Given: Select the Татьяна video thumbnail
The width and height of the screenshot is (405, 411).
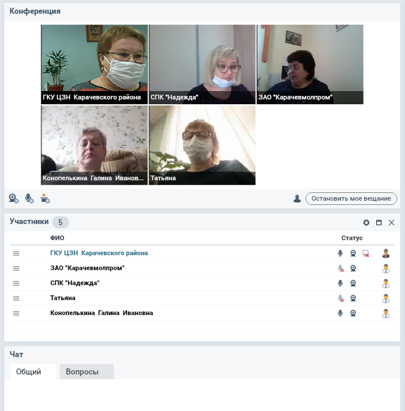Looking at the screenshot, I should [x=202, y=145].
